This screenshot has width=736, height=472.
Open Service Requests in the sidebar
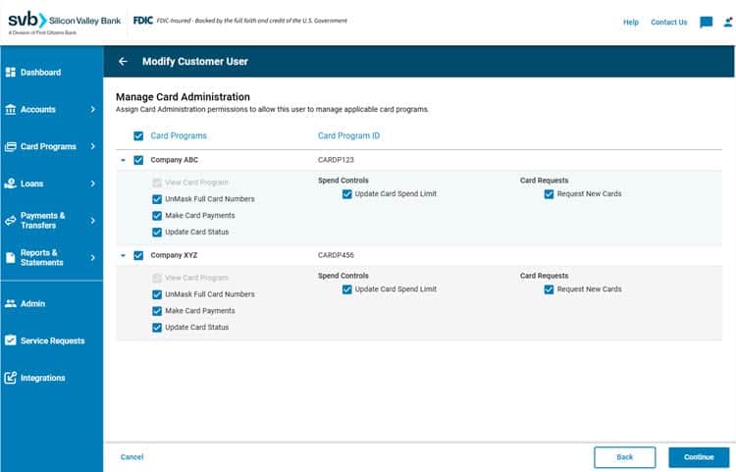point(52,341)
